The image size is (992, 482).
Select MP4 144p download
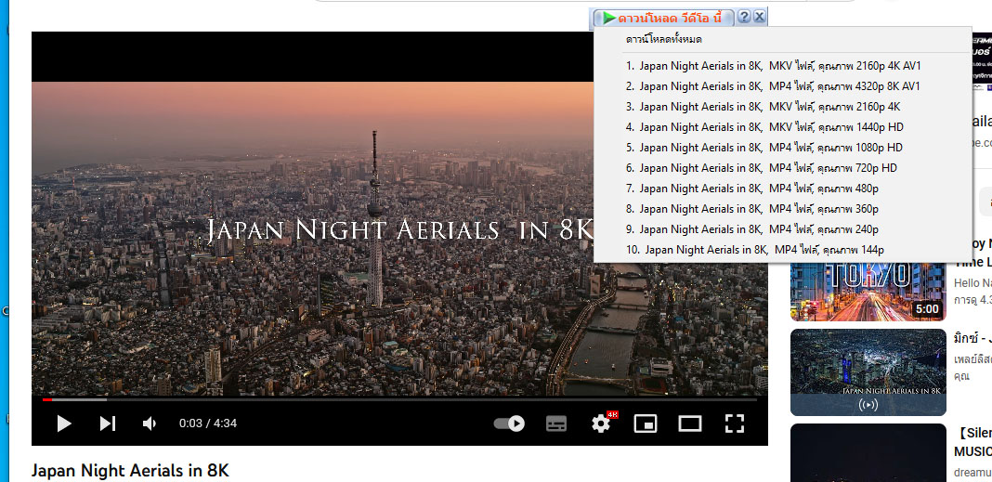755,249
